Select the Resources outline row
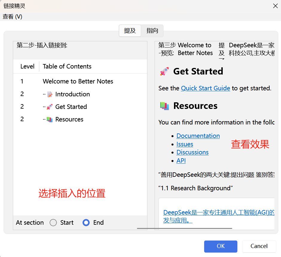This screenshot has height=257, width=281. point(80,119)
